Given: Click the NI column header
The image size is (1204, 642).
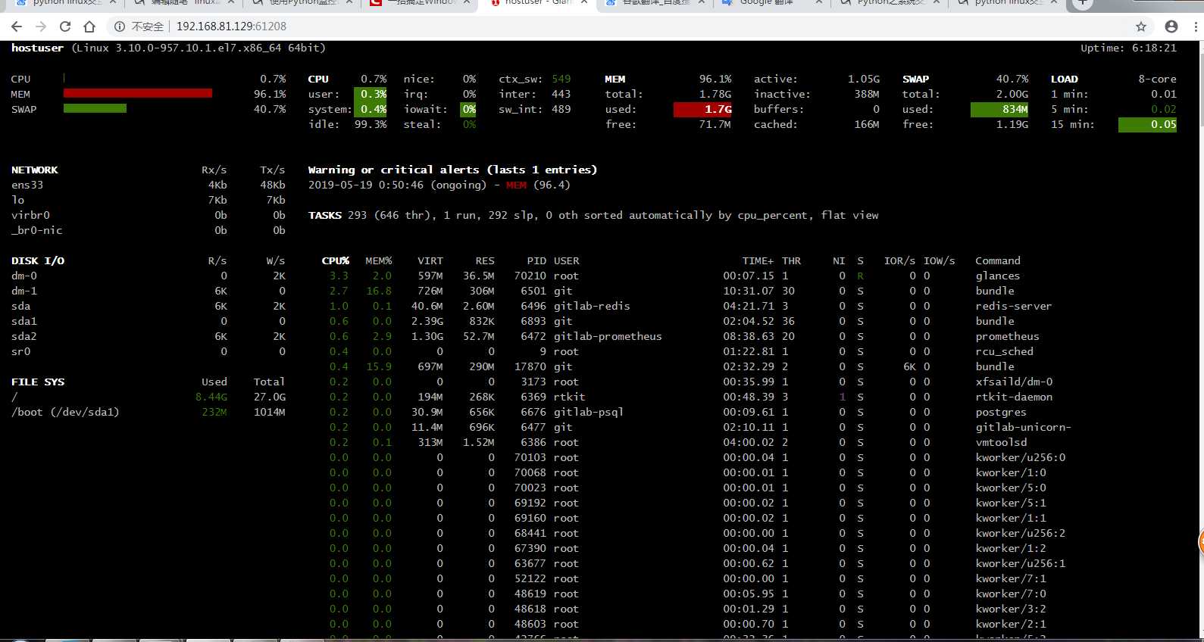Looking at the screenshot, I should (839, 260).
